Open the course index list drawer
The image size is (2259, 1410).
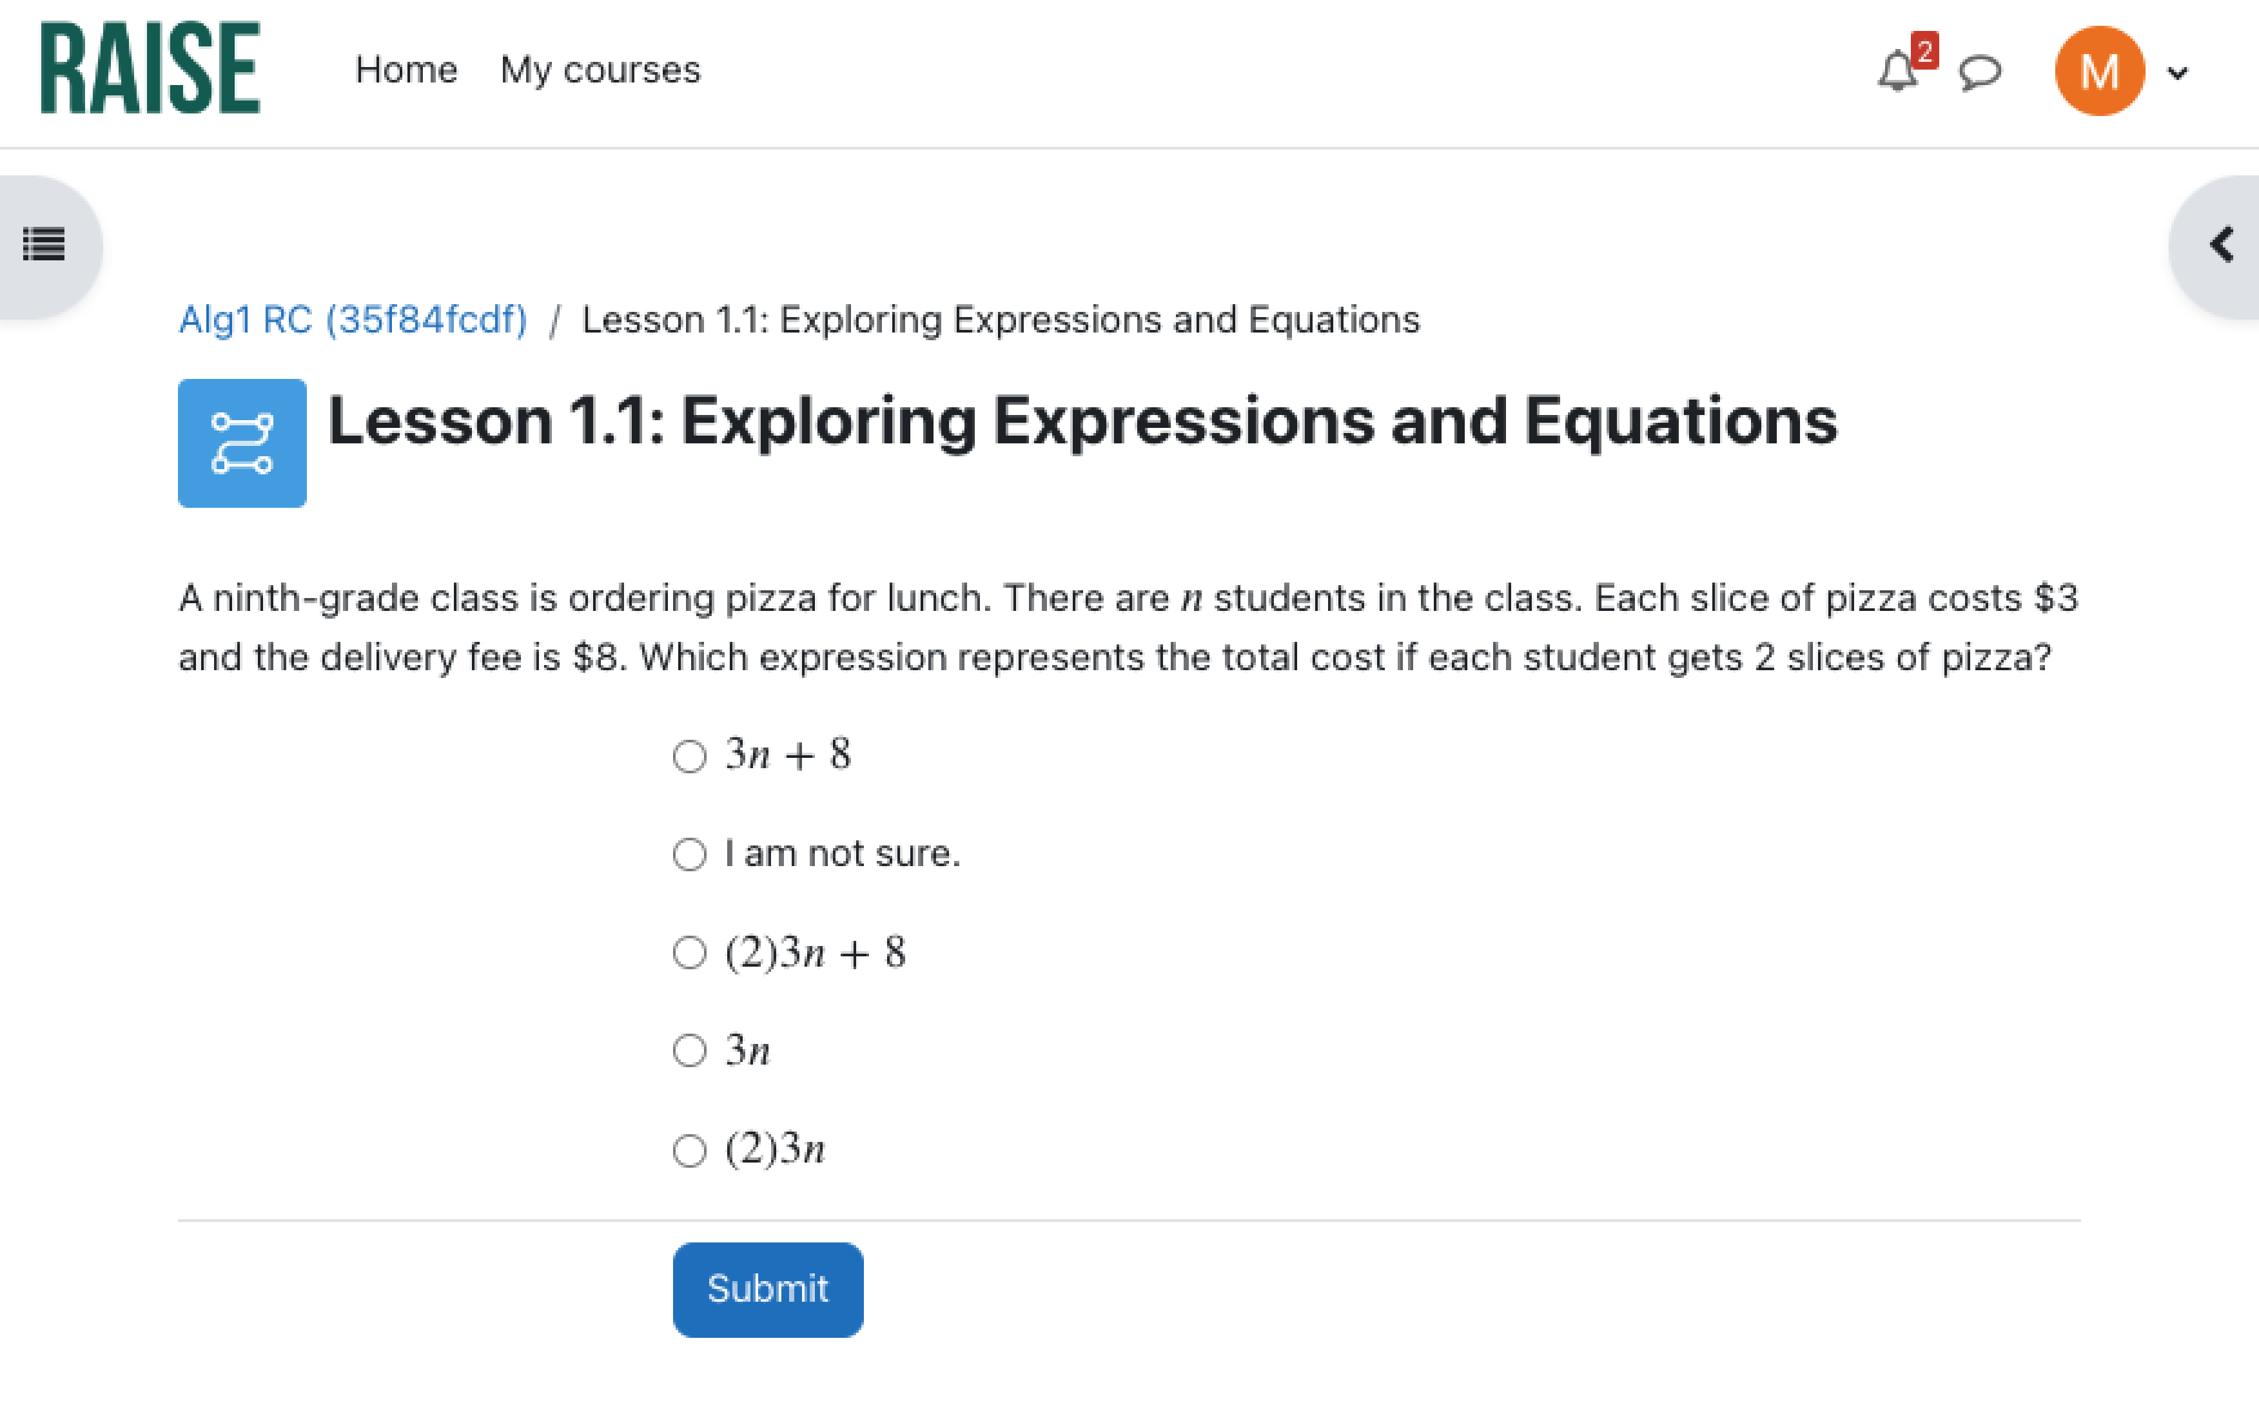click(44, 246)
